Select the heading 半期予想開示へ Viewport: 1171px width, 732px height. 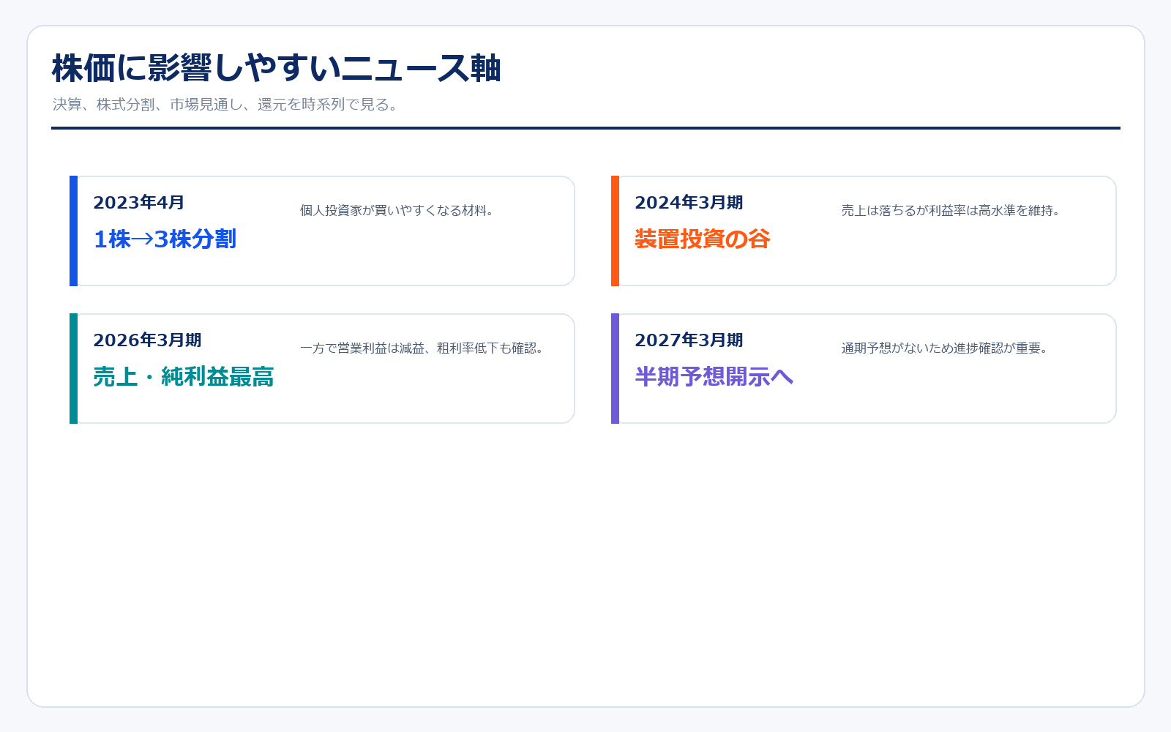(714, 377)
